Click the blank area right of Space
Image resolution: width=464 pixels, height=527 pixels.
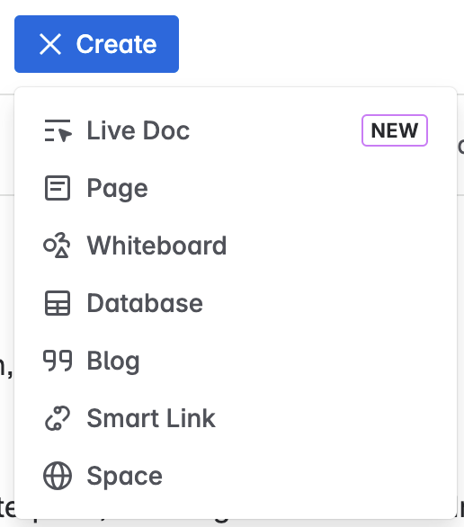click(302, 476)
